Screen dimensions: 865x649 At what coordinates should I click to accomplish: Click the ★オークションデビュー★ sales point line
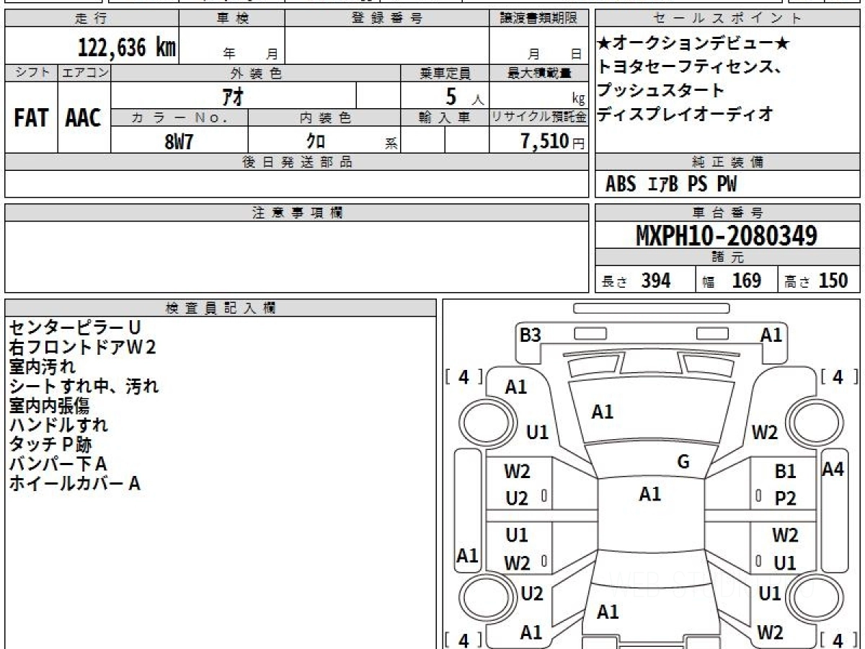coord(693,44)
